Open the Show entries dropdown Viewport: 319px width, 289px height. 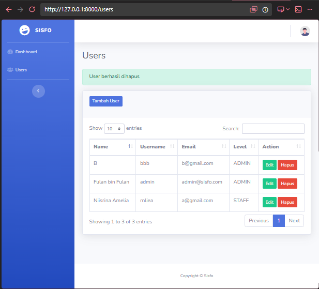click(x=114, y=129)
